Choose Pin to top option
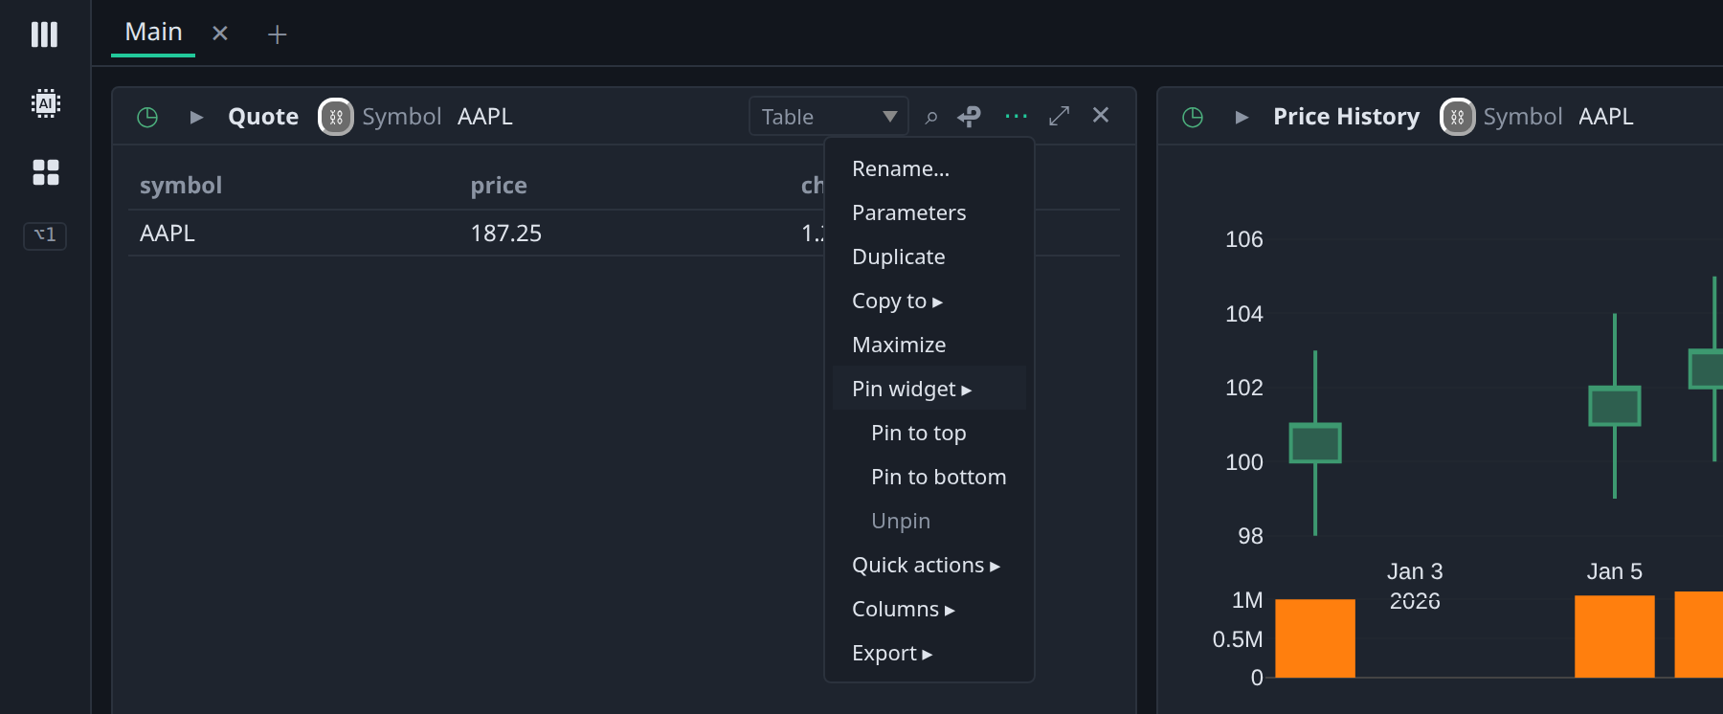1723x714 pixels. click(x=929, y=433)
